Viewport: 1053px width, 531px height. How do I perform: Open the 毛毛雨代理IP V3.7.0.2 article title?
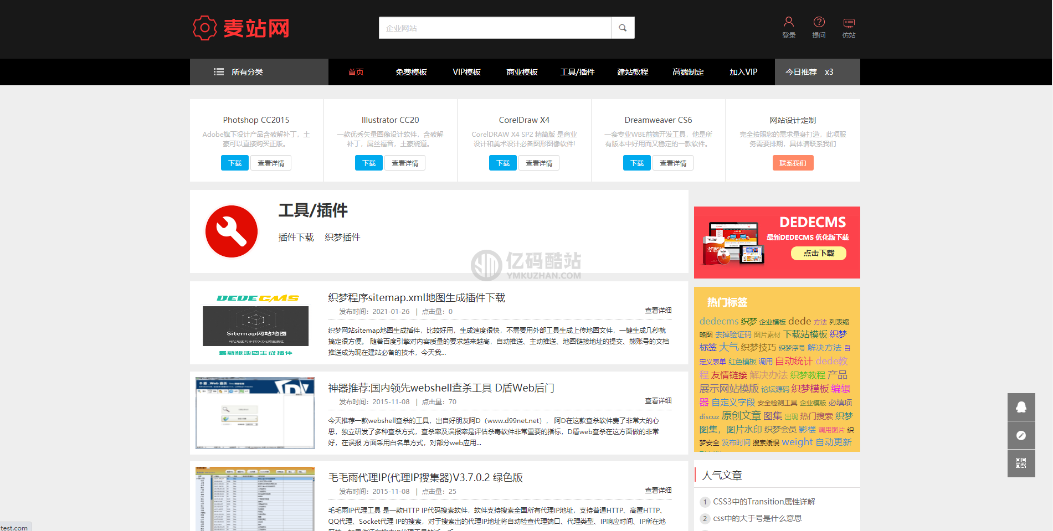coord(425,477)
